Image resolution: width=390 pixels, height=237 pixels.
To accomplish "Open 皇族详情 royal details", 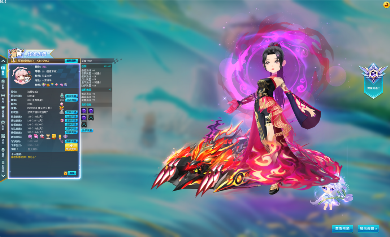I will coord(71,124).
